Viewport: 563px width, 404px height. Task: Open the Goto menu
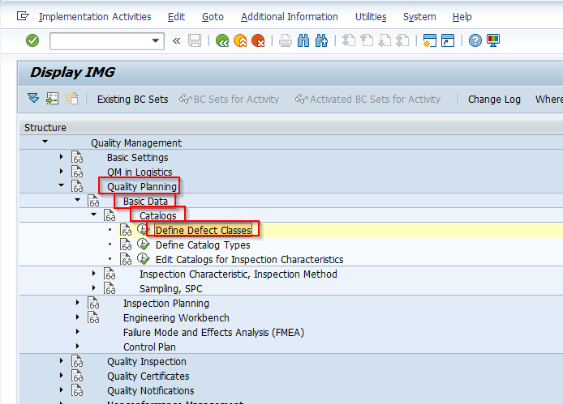213,17
